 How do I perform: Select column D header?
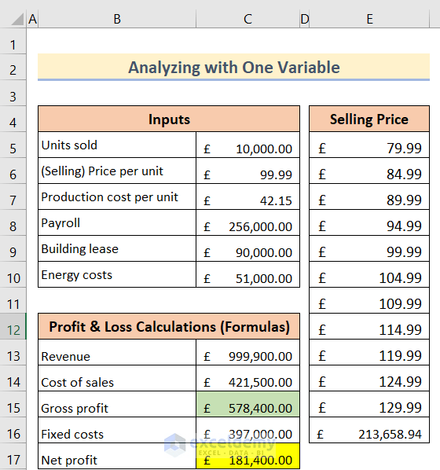[x=305, y=19]
